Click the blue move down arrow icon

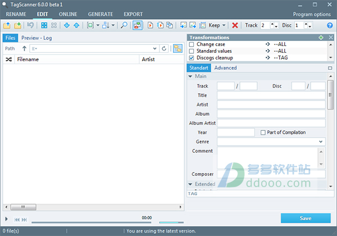[x=67, y=25]
